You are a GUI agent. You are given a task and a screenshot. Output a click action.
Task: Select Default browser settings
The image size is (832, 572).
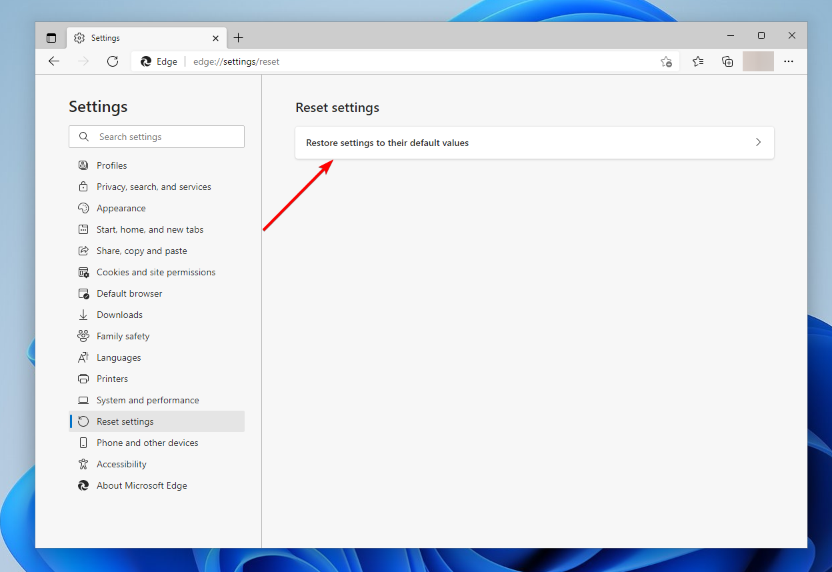(x=157, y=293)
